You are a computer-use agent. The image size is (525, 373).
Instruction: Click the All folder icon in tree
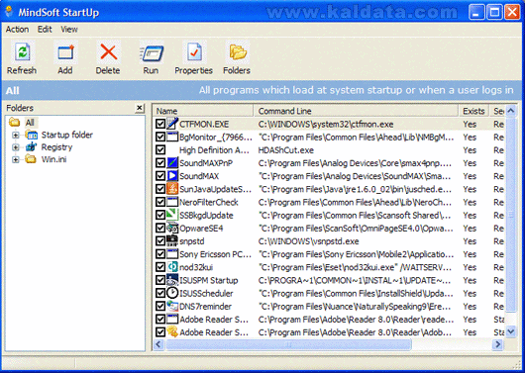pyautogui.click(x=15, y=122)
